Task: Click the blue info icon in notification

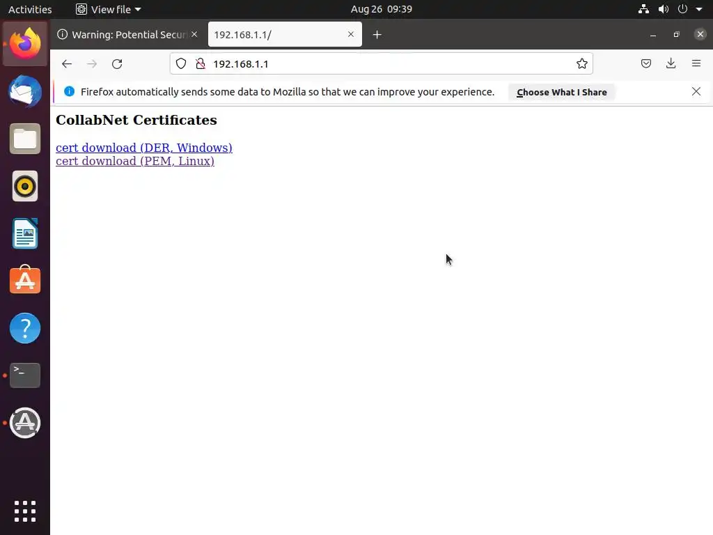Action: pyautogui.click(x=69, y=91)
